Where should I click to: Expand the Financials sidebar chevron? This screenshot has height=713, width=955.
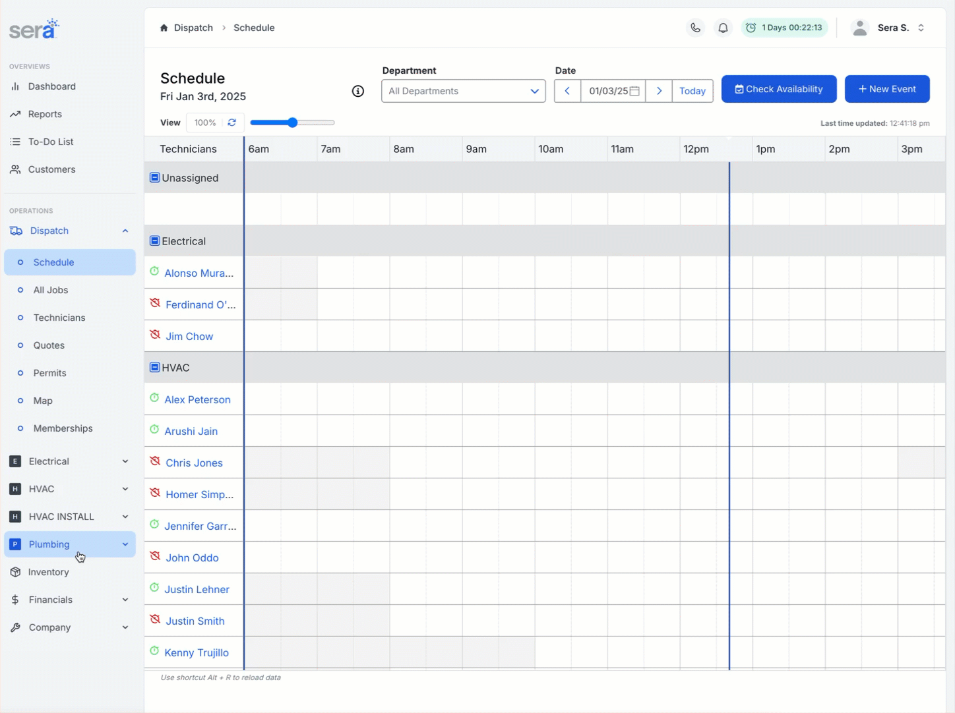125,600
